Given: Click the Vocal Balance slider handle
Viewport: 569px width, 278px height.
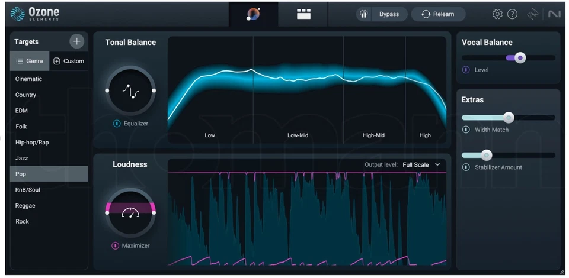Looking at the screenshot, I should [520, 57].
